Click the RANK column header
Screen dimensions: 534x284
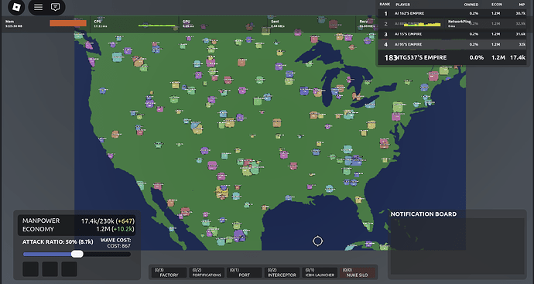[x=385, y=5]
